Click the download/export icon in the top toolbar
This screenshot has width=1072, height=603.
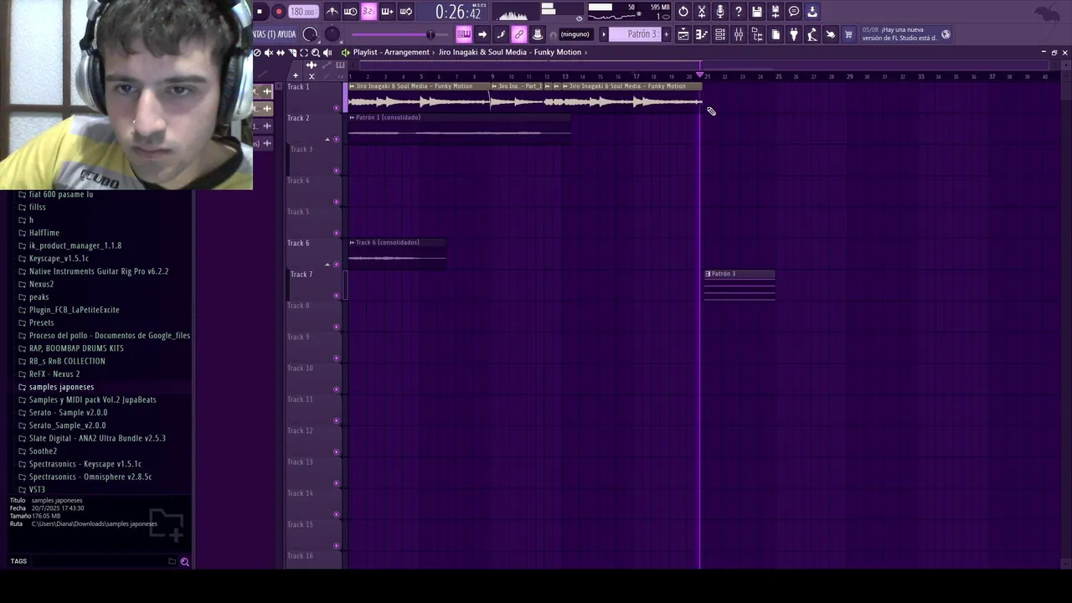812,12
